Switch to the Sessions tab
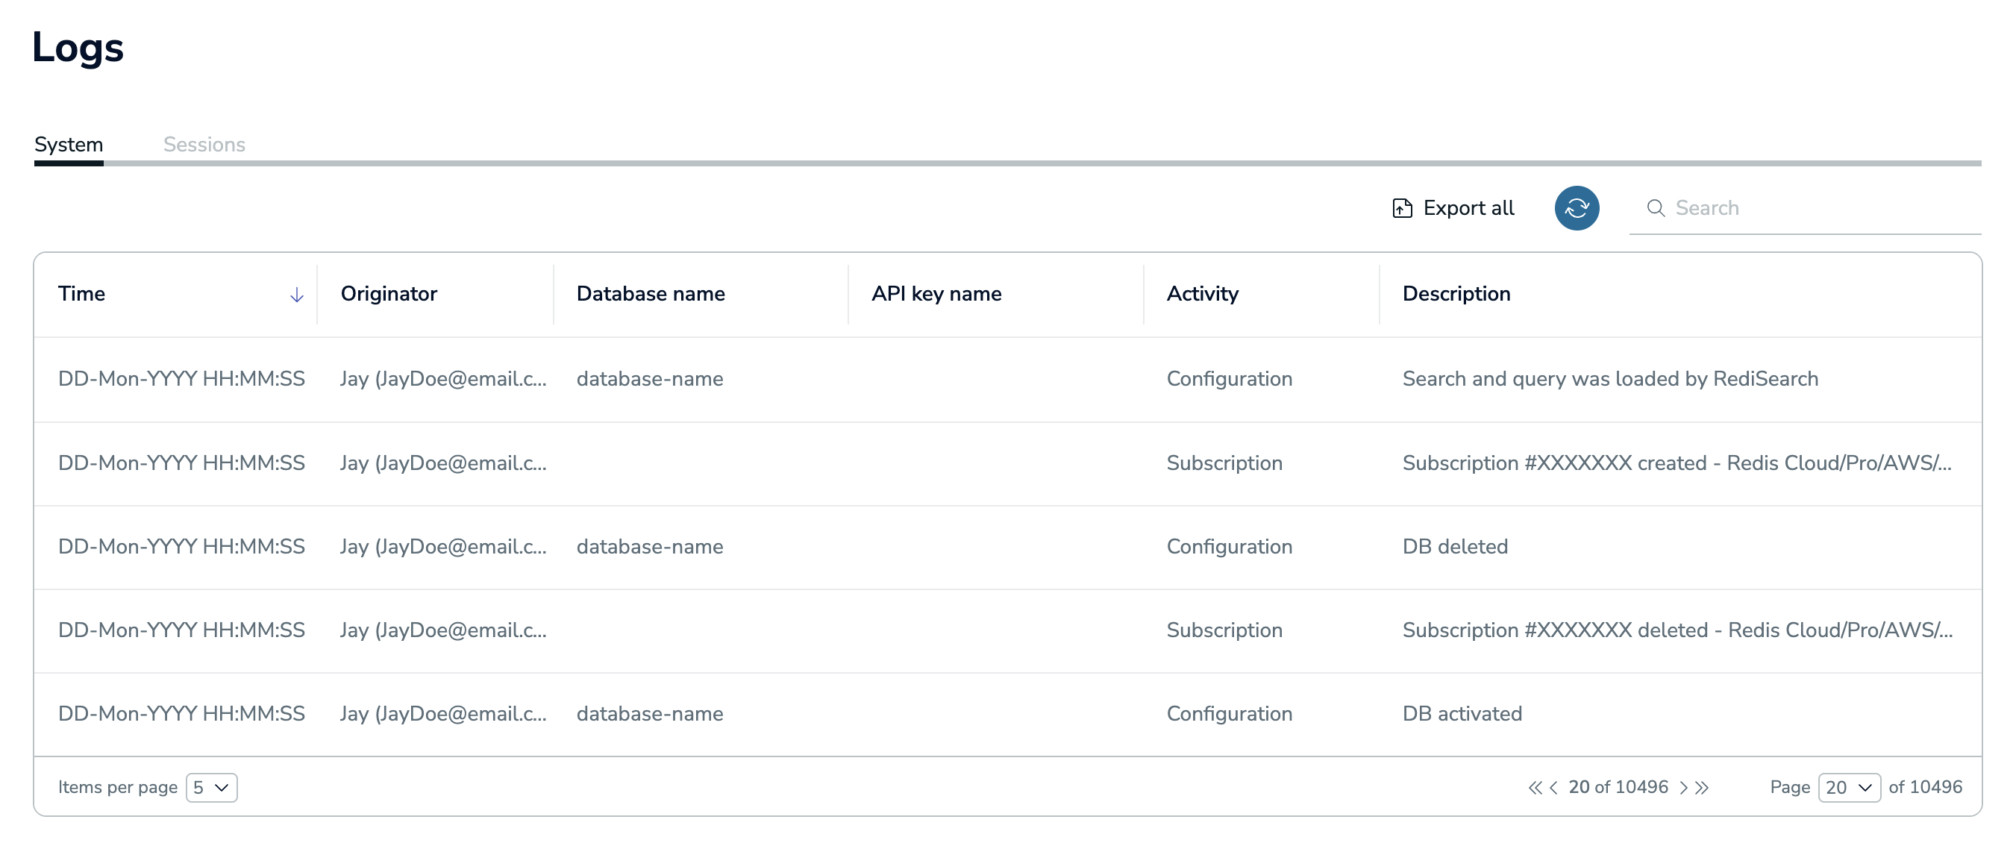 204,145
